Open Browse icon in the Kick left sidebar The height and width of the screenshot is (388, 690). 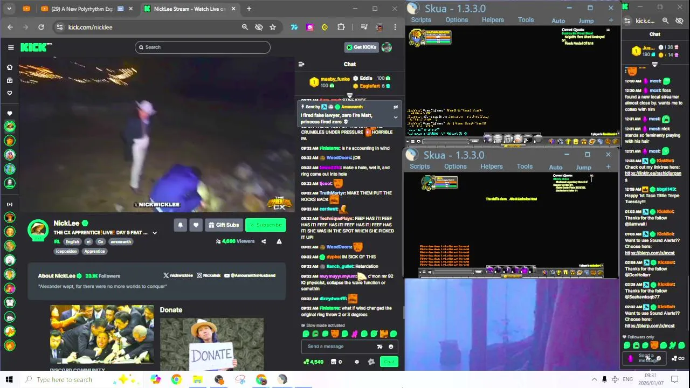coord(9,80)
